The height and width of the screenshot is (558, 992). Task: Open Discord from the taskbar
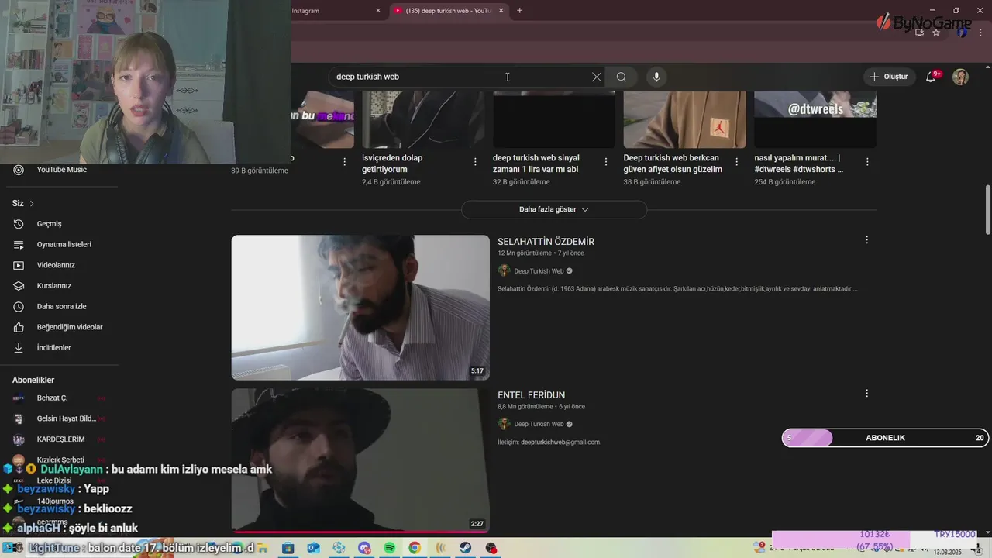click(x=364, y=548)
